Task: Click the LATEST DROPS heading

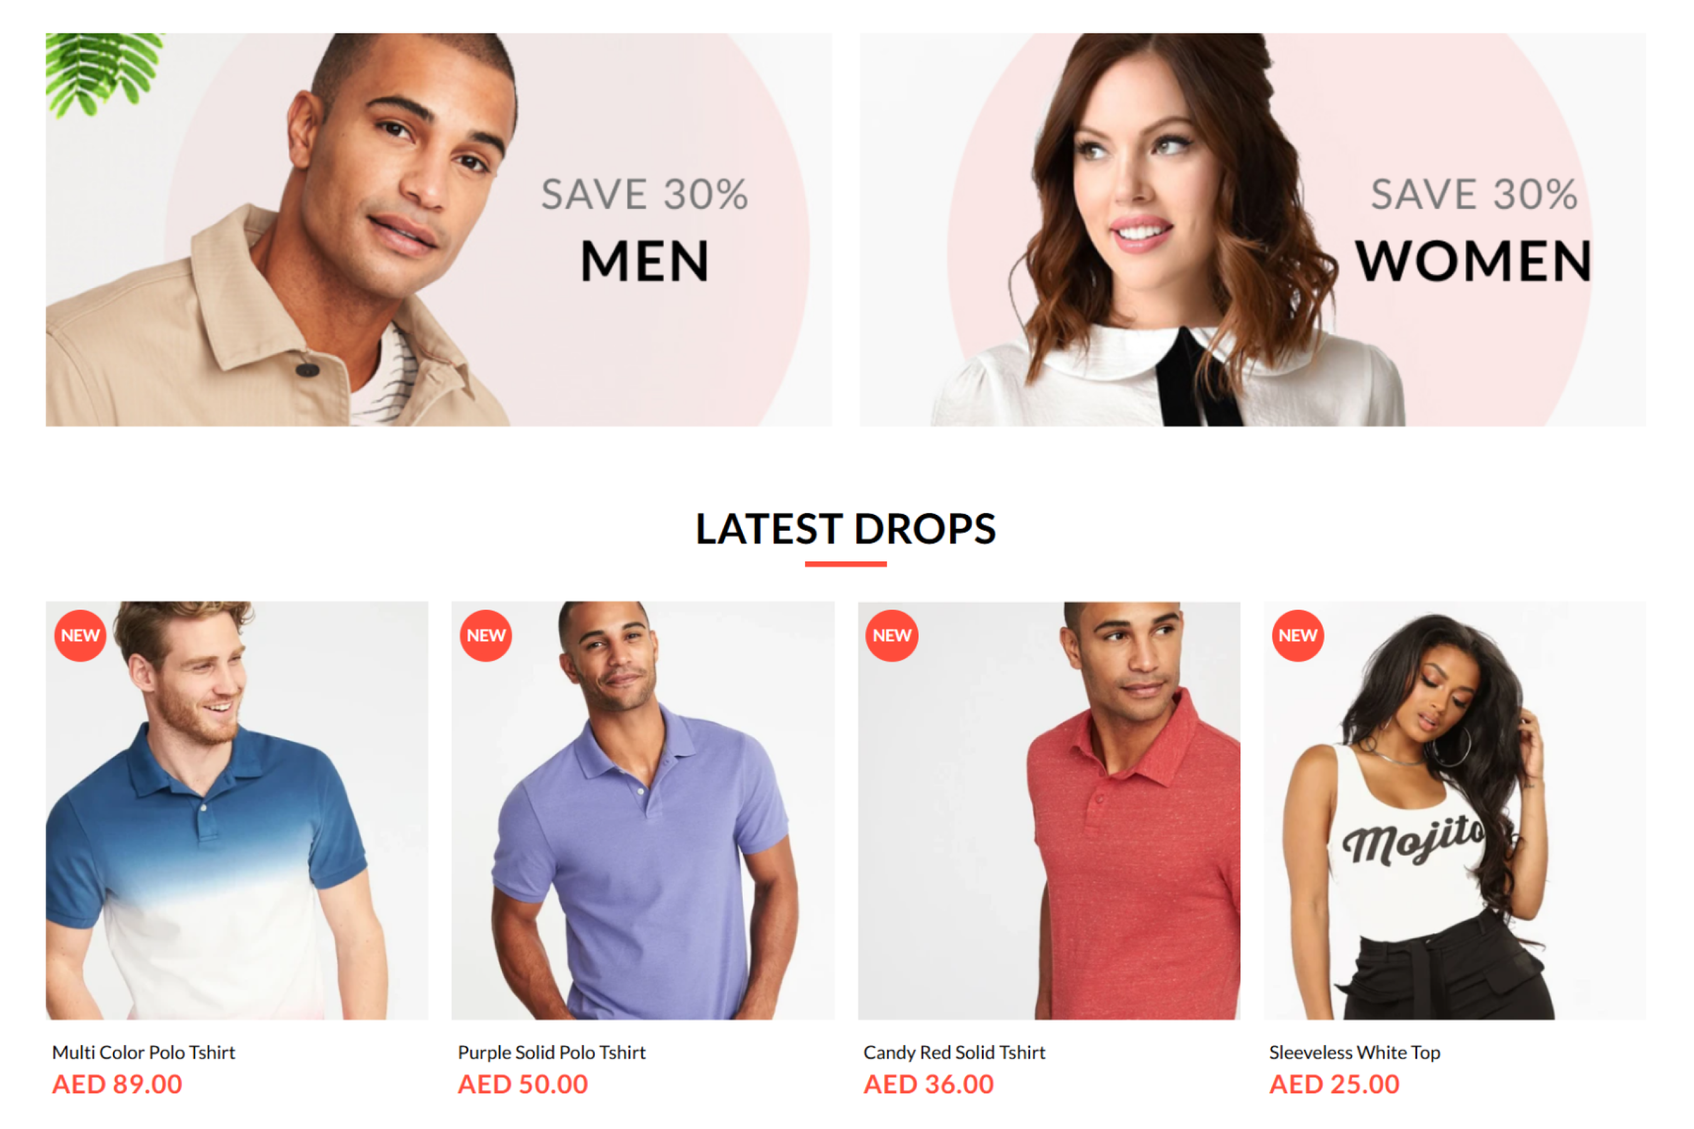Action: pyautogui.click(x=846, y=529)
